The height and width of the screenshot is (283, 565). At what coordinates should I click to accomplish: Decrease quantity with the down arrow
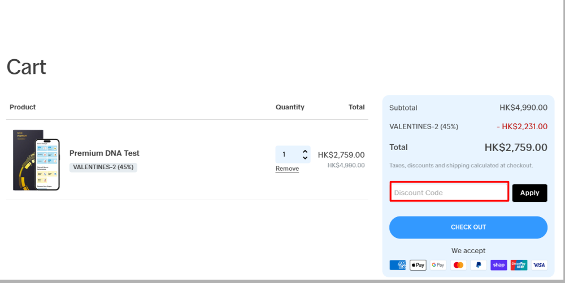coord(305,158)
